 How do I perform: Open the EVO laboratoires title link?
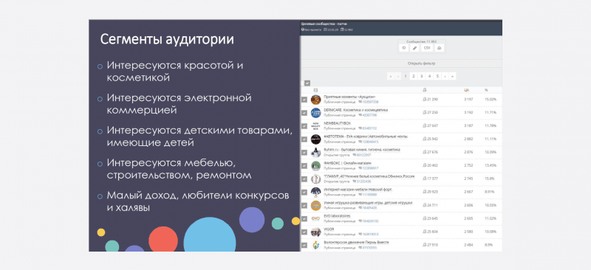(337, 216)
